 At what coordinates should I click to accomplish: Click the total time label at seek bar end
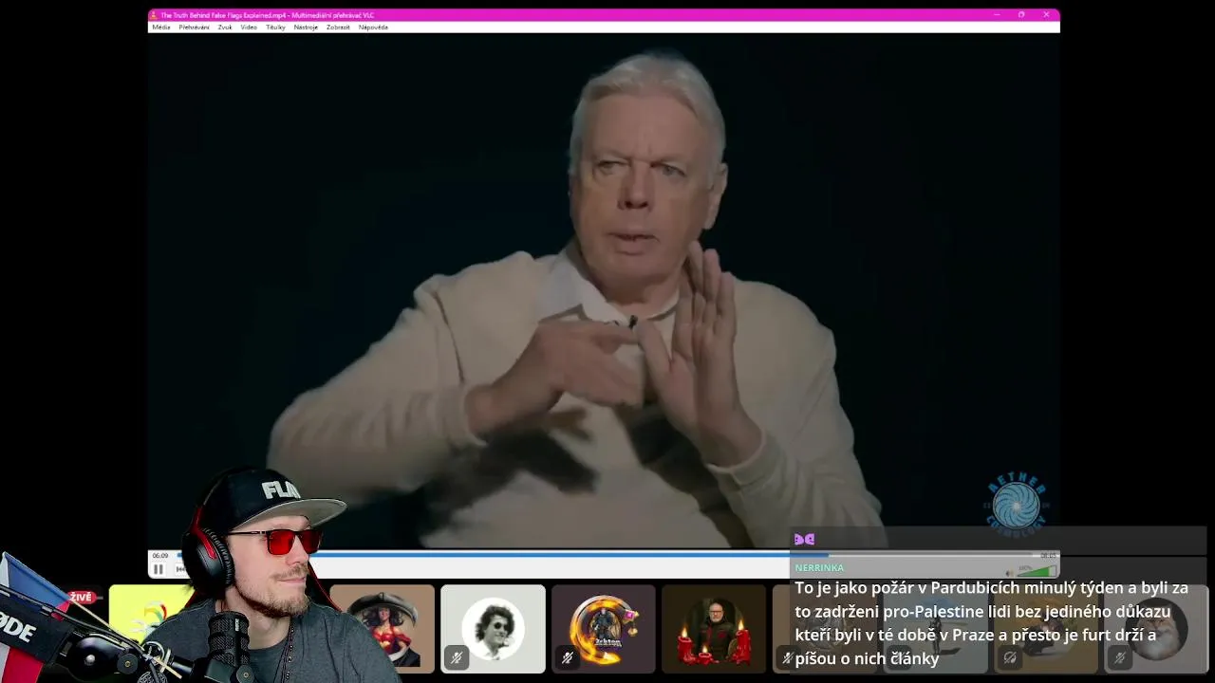pos(1048,556)
